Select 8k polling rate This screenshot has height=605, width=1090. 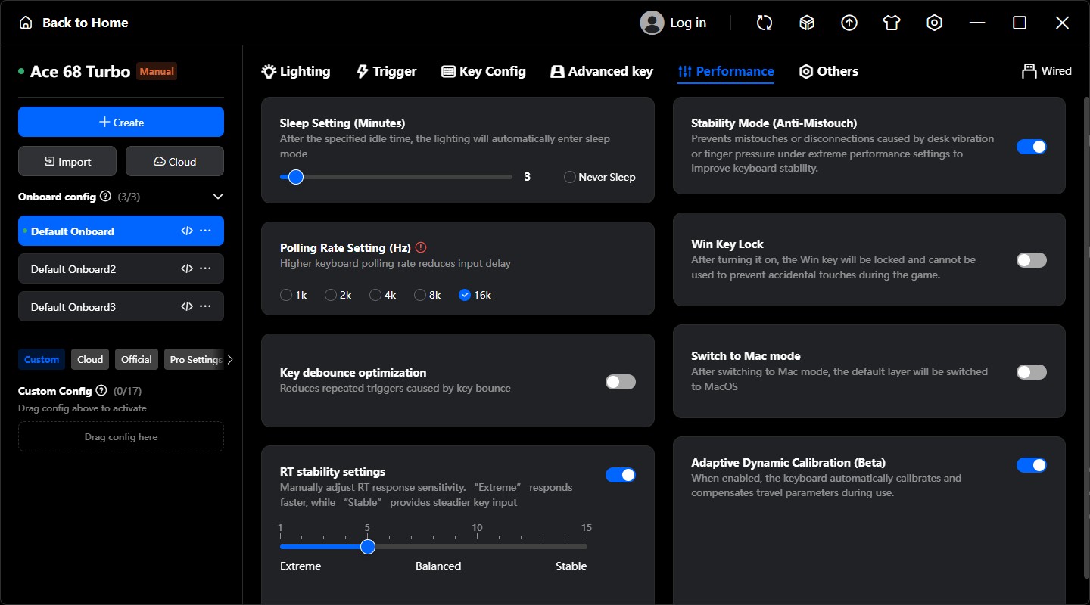428,295
